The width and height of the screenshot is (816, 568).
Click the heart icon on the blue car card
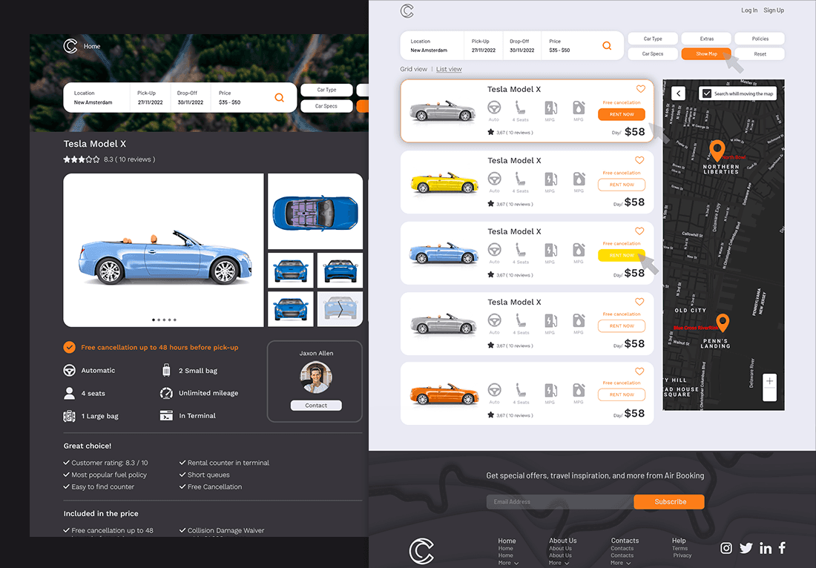[x=639, y=231]
